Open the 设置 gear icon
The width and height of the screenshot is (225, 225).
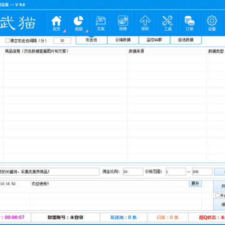pyautogui.click(x=212, y=23)
